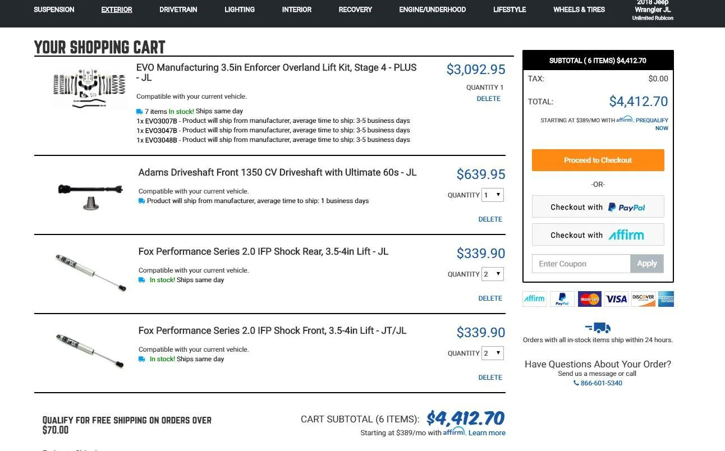Viewport: 725px width, 451px height.
Task: Click the $639.95 driveshaft price
Action: 481,174
